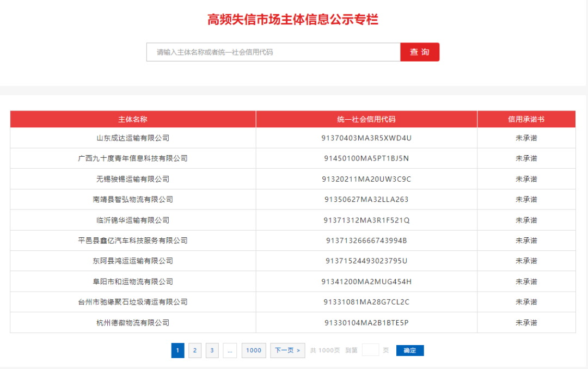588x369 pixels.
Task: Focus the page number jump input box
Action: (370, 350)
